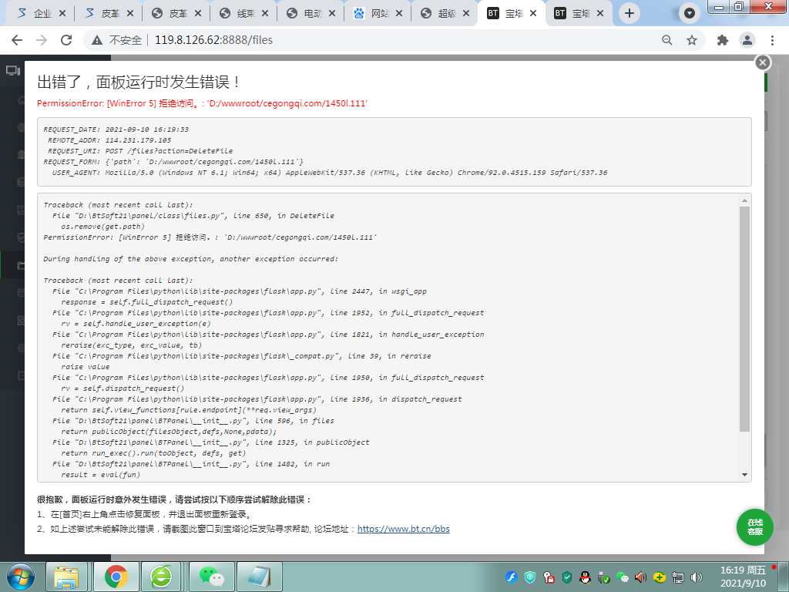Click the zoom magnifier icon in address bar
The height and width of the screenshot is (592, 789).
pyautogui.click(x=666, y=40)
